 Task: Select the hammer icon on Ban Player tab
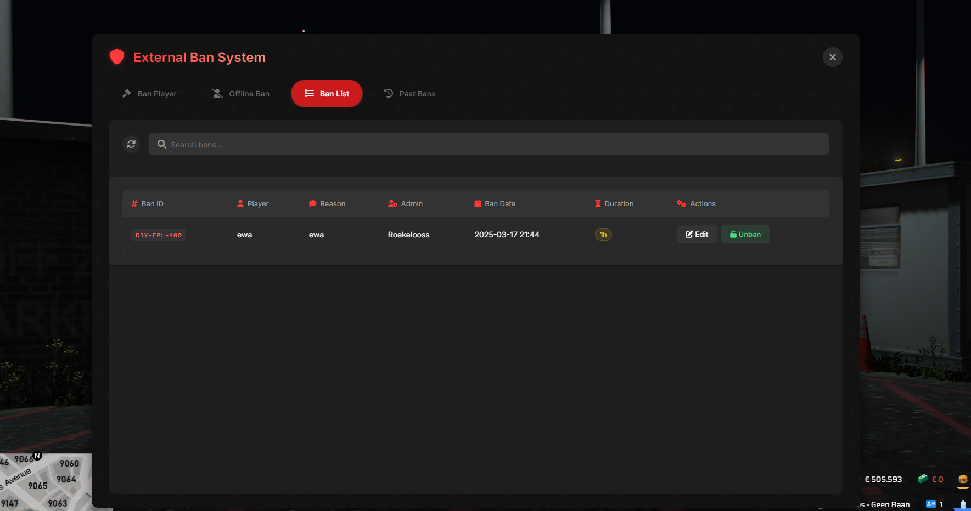(x=127, y=93)
